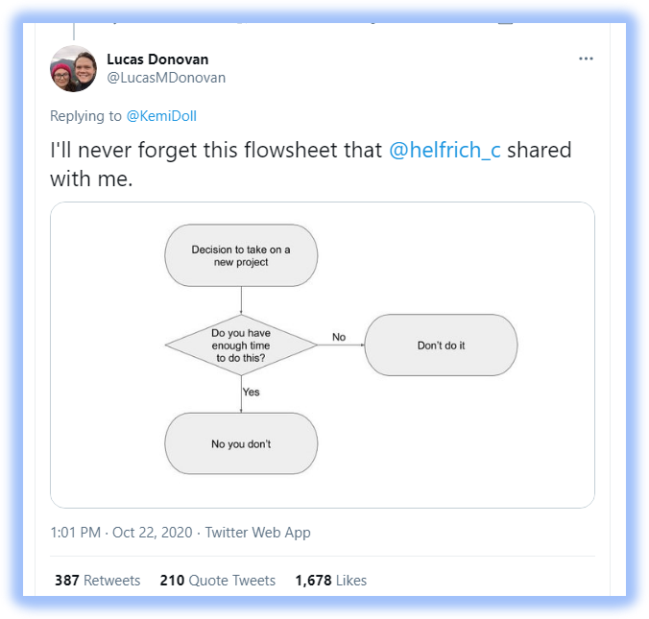Click the "Yes" arrow label in the flowchart

point(252,392)
